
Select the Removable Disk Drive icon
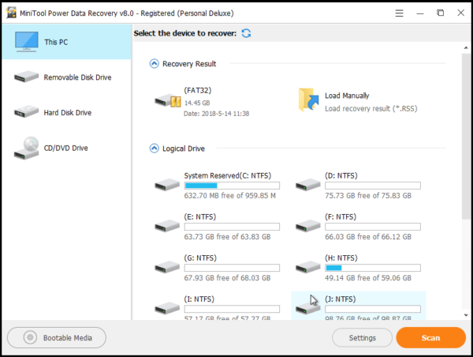[26, 77]
